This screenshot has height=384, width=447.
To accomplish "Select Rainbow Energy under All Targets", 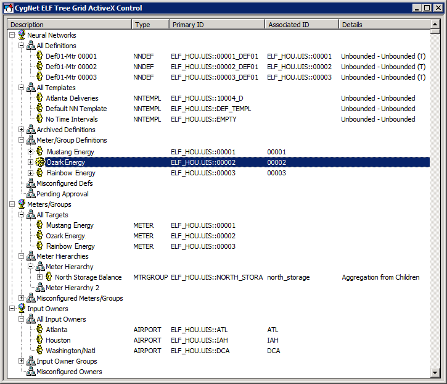I will click(70, 246).
